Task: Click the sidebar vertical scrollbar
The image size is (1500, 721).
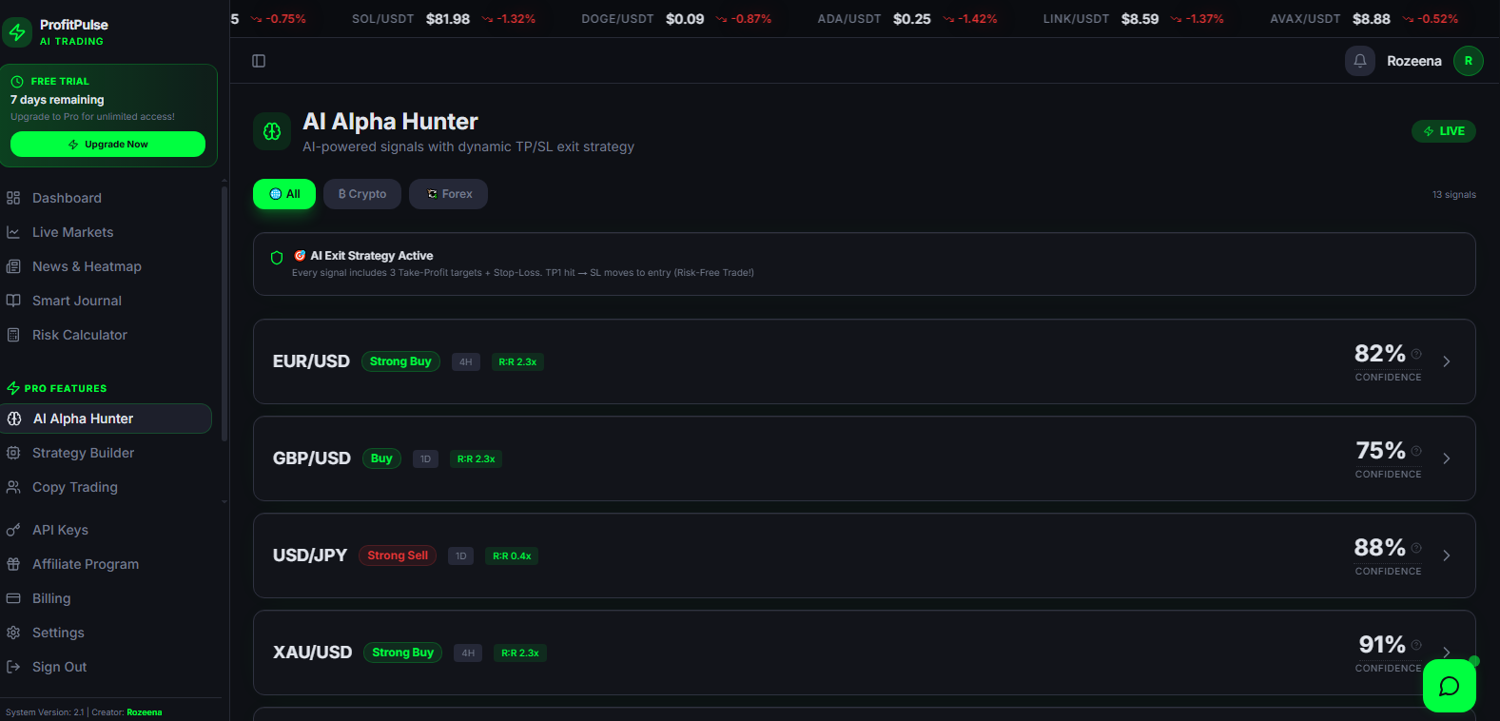Action: coord(224,314)
